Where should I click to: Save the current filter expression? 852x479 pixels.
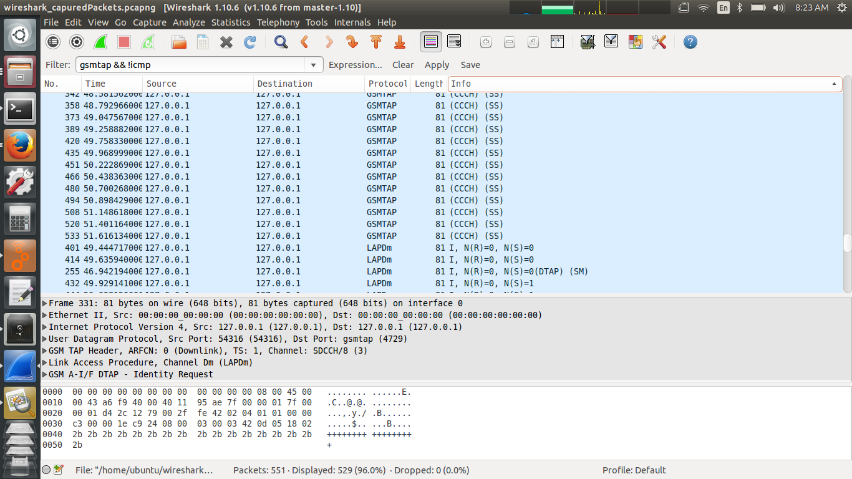470,65
